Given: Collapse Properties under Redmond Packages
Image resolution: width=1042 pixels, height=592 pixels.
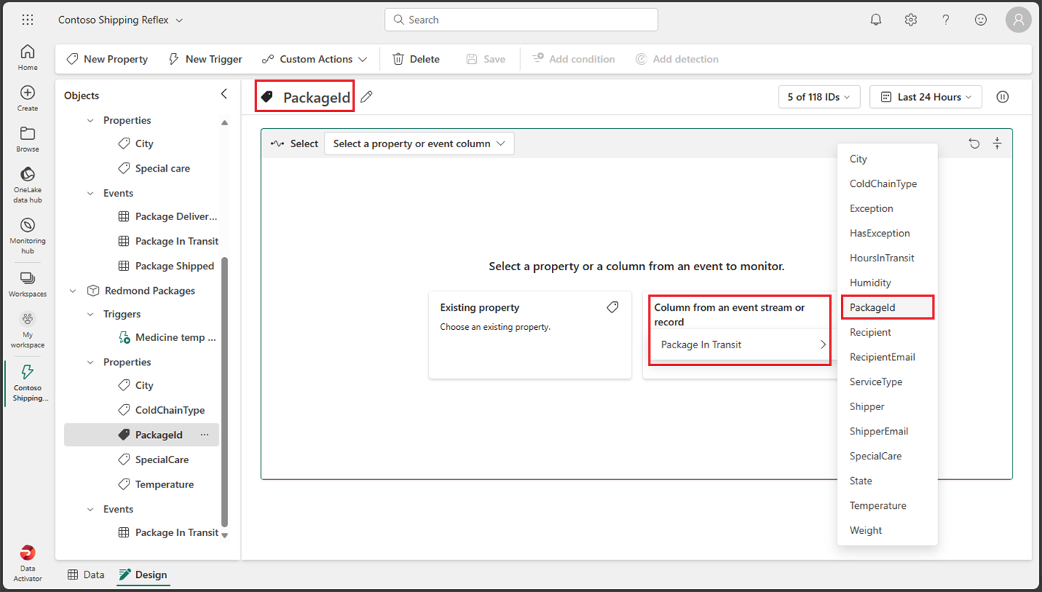Looking at the screenshot, I should point(91,362).
